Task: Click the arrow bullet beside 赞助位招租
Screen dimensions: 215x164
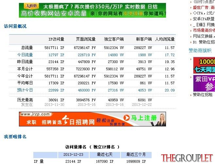Action: click(x=191, y=95)
